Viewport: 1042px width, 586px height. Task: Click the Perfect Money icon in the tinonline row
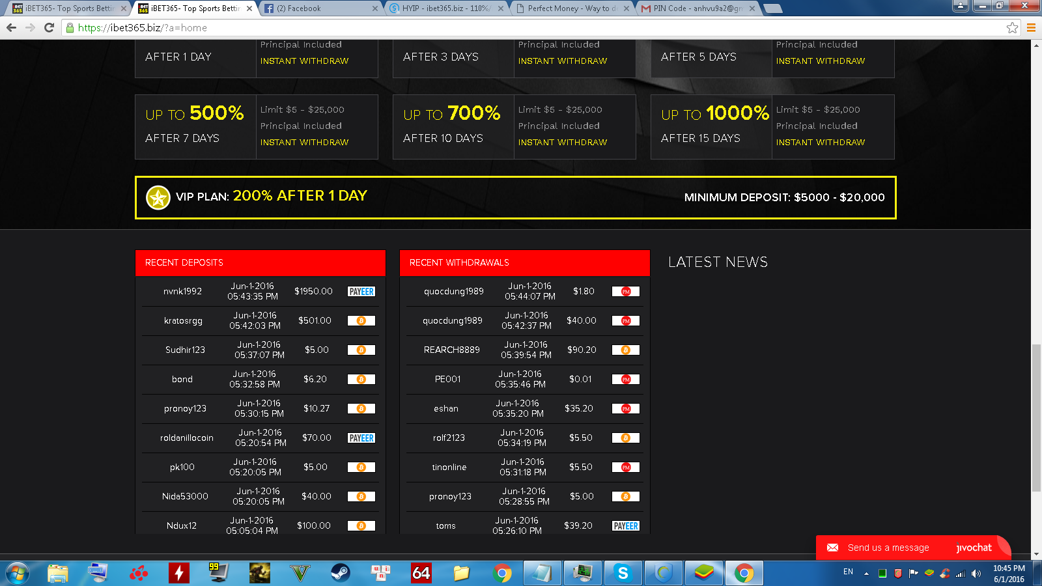tap(626, 467)
